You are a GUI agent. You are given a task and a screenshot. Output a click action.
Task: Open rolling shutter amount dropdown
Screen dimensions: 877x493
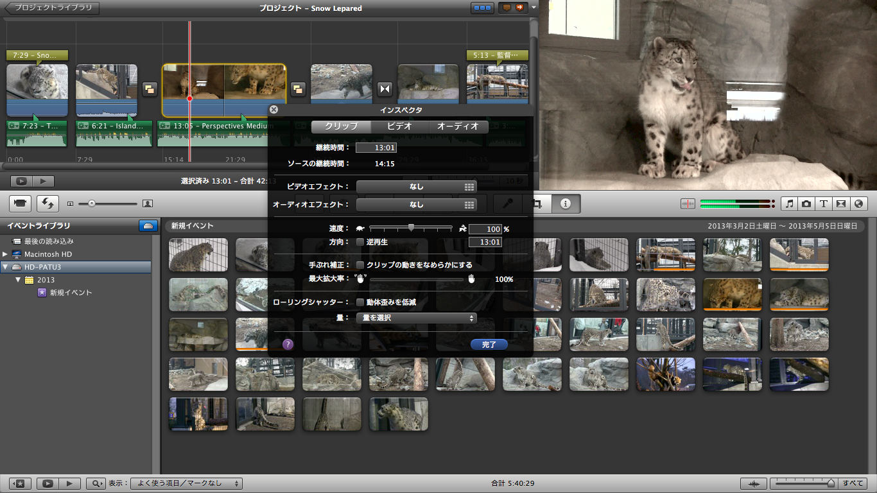click(417, 318)
